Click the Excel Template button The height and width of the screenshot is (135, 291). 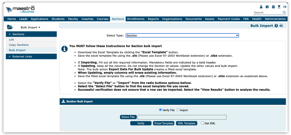tap(164, 123)
